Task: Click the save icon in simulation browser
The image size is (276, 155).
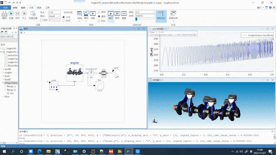Action: tap(6, 32)
